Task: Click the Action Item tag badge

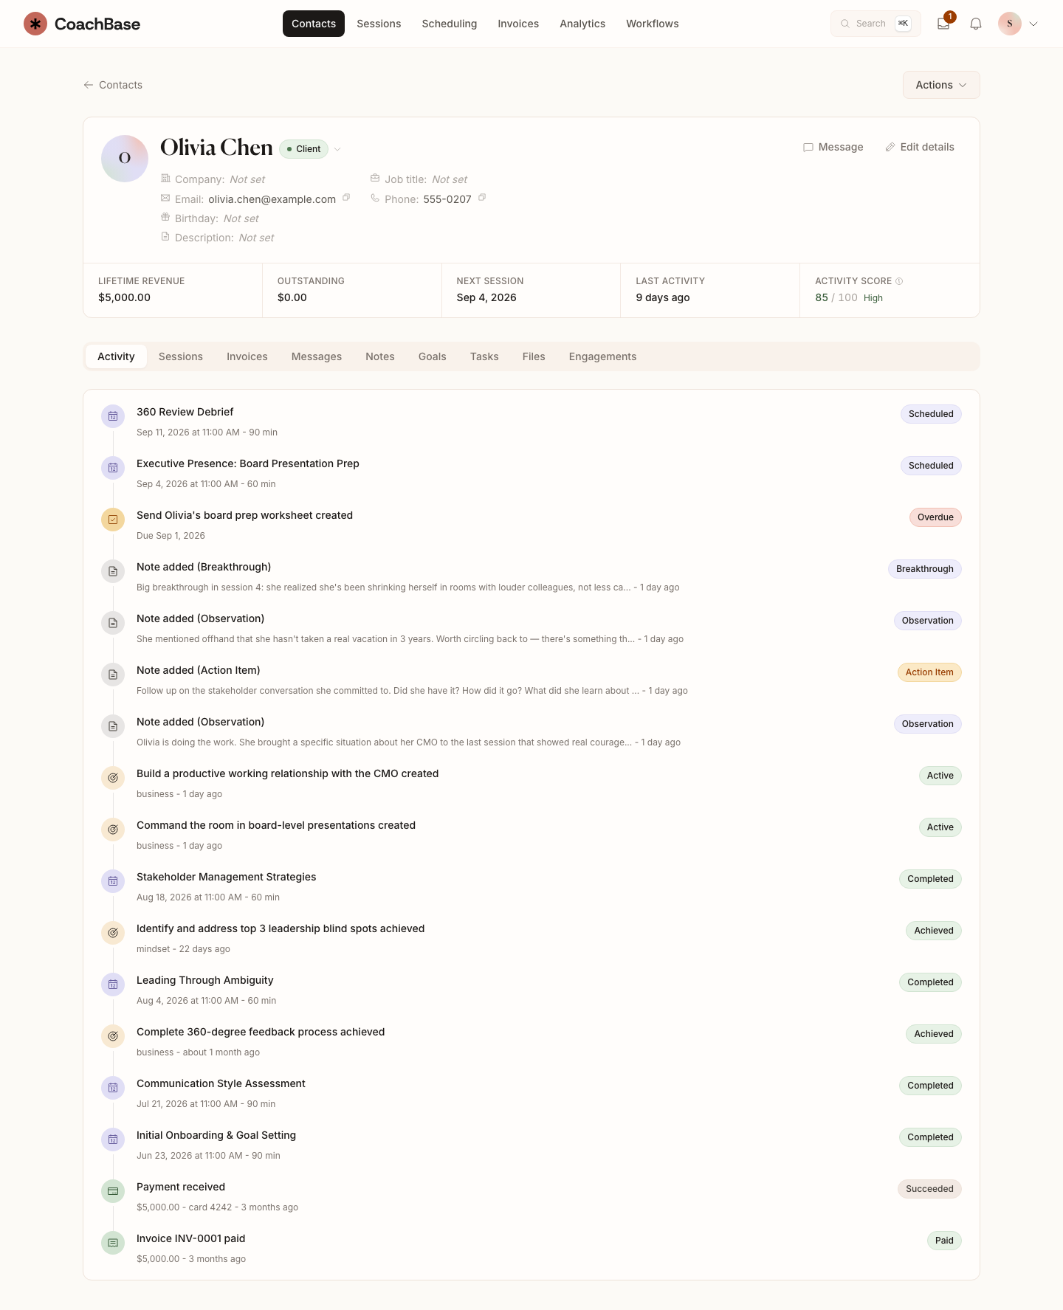Action: pos(929,672)
